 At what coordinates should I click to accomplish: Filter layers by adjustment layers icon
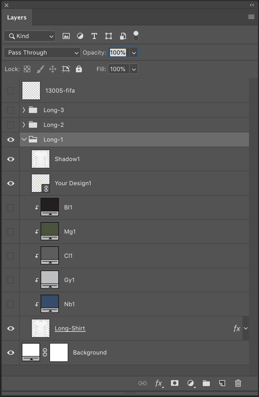80,36
